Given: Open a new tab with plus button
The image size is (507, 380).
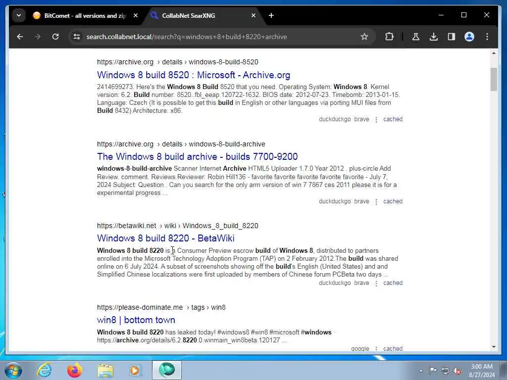Looking at the screenshot, I should coord(271,15).
